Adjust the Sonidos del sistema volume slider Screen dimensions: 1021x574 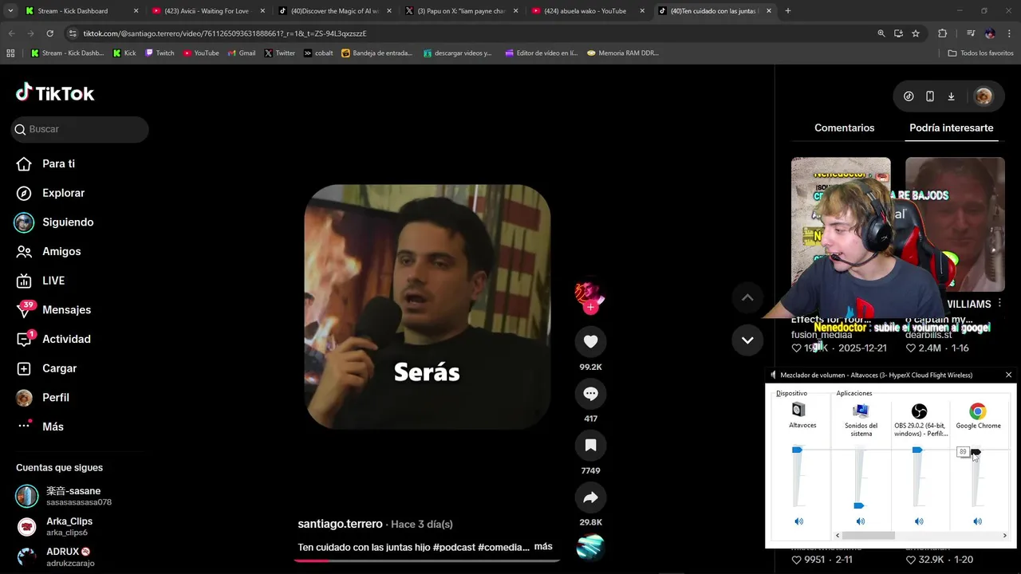point(859,505)
